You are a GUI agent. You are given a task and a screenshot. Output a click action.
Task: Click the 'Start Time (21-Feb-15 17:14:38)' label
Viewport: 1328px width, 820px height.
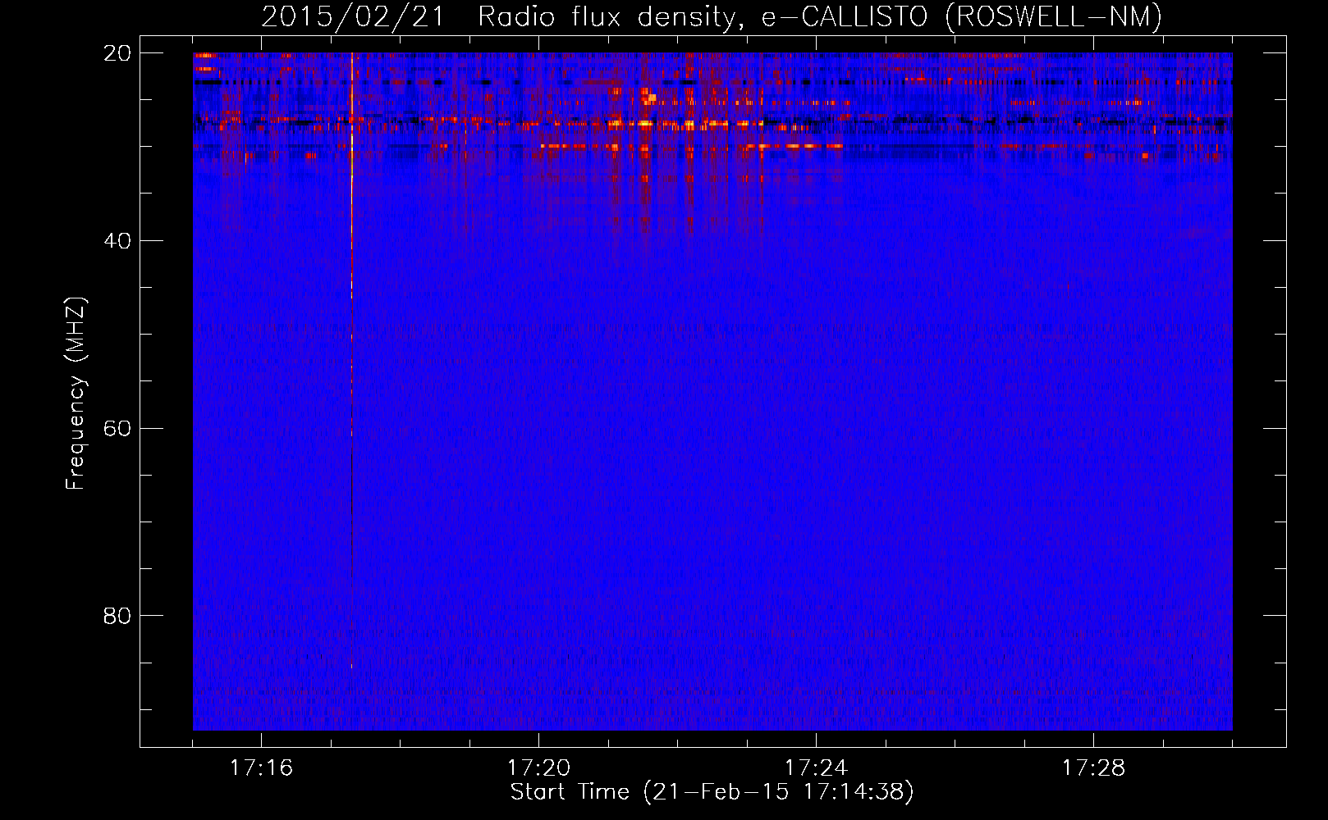[x=712, y=792]
